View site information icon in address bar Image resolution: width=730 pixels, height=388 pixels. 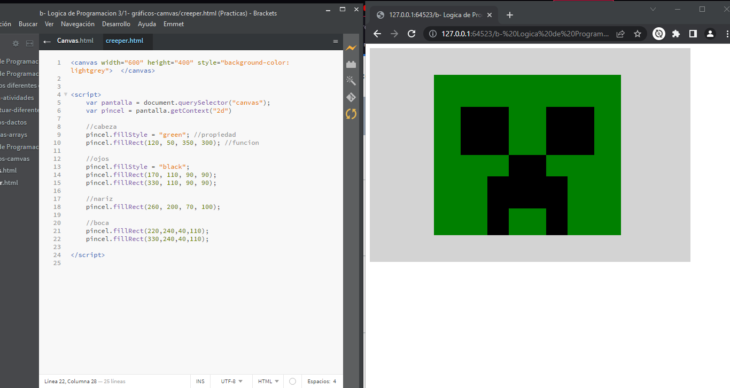point(433,34)
